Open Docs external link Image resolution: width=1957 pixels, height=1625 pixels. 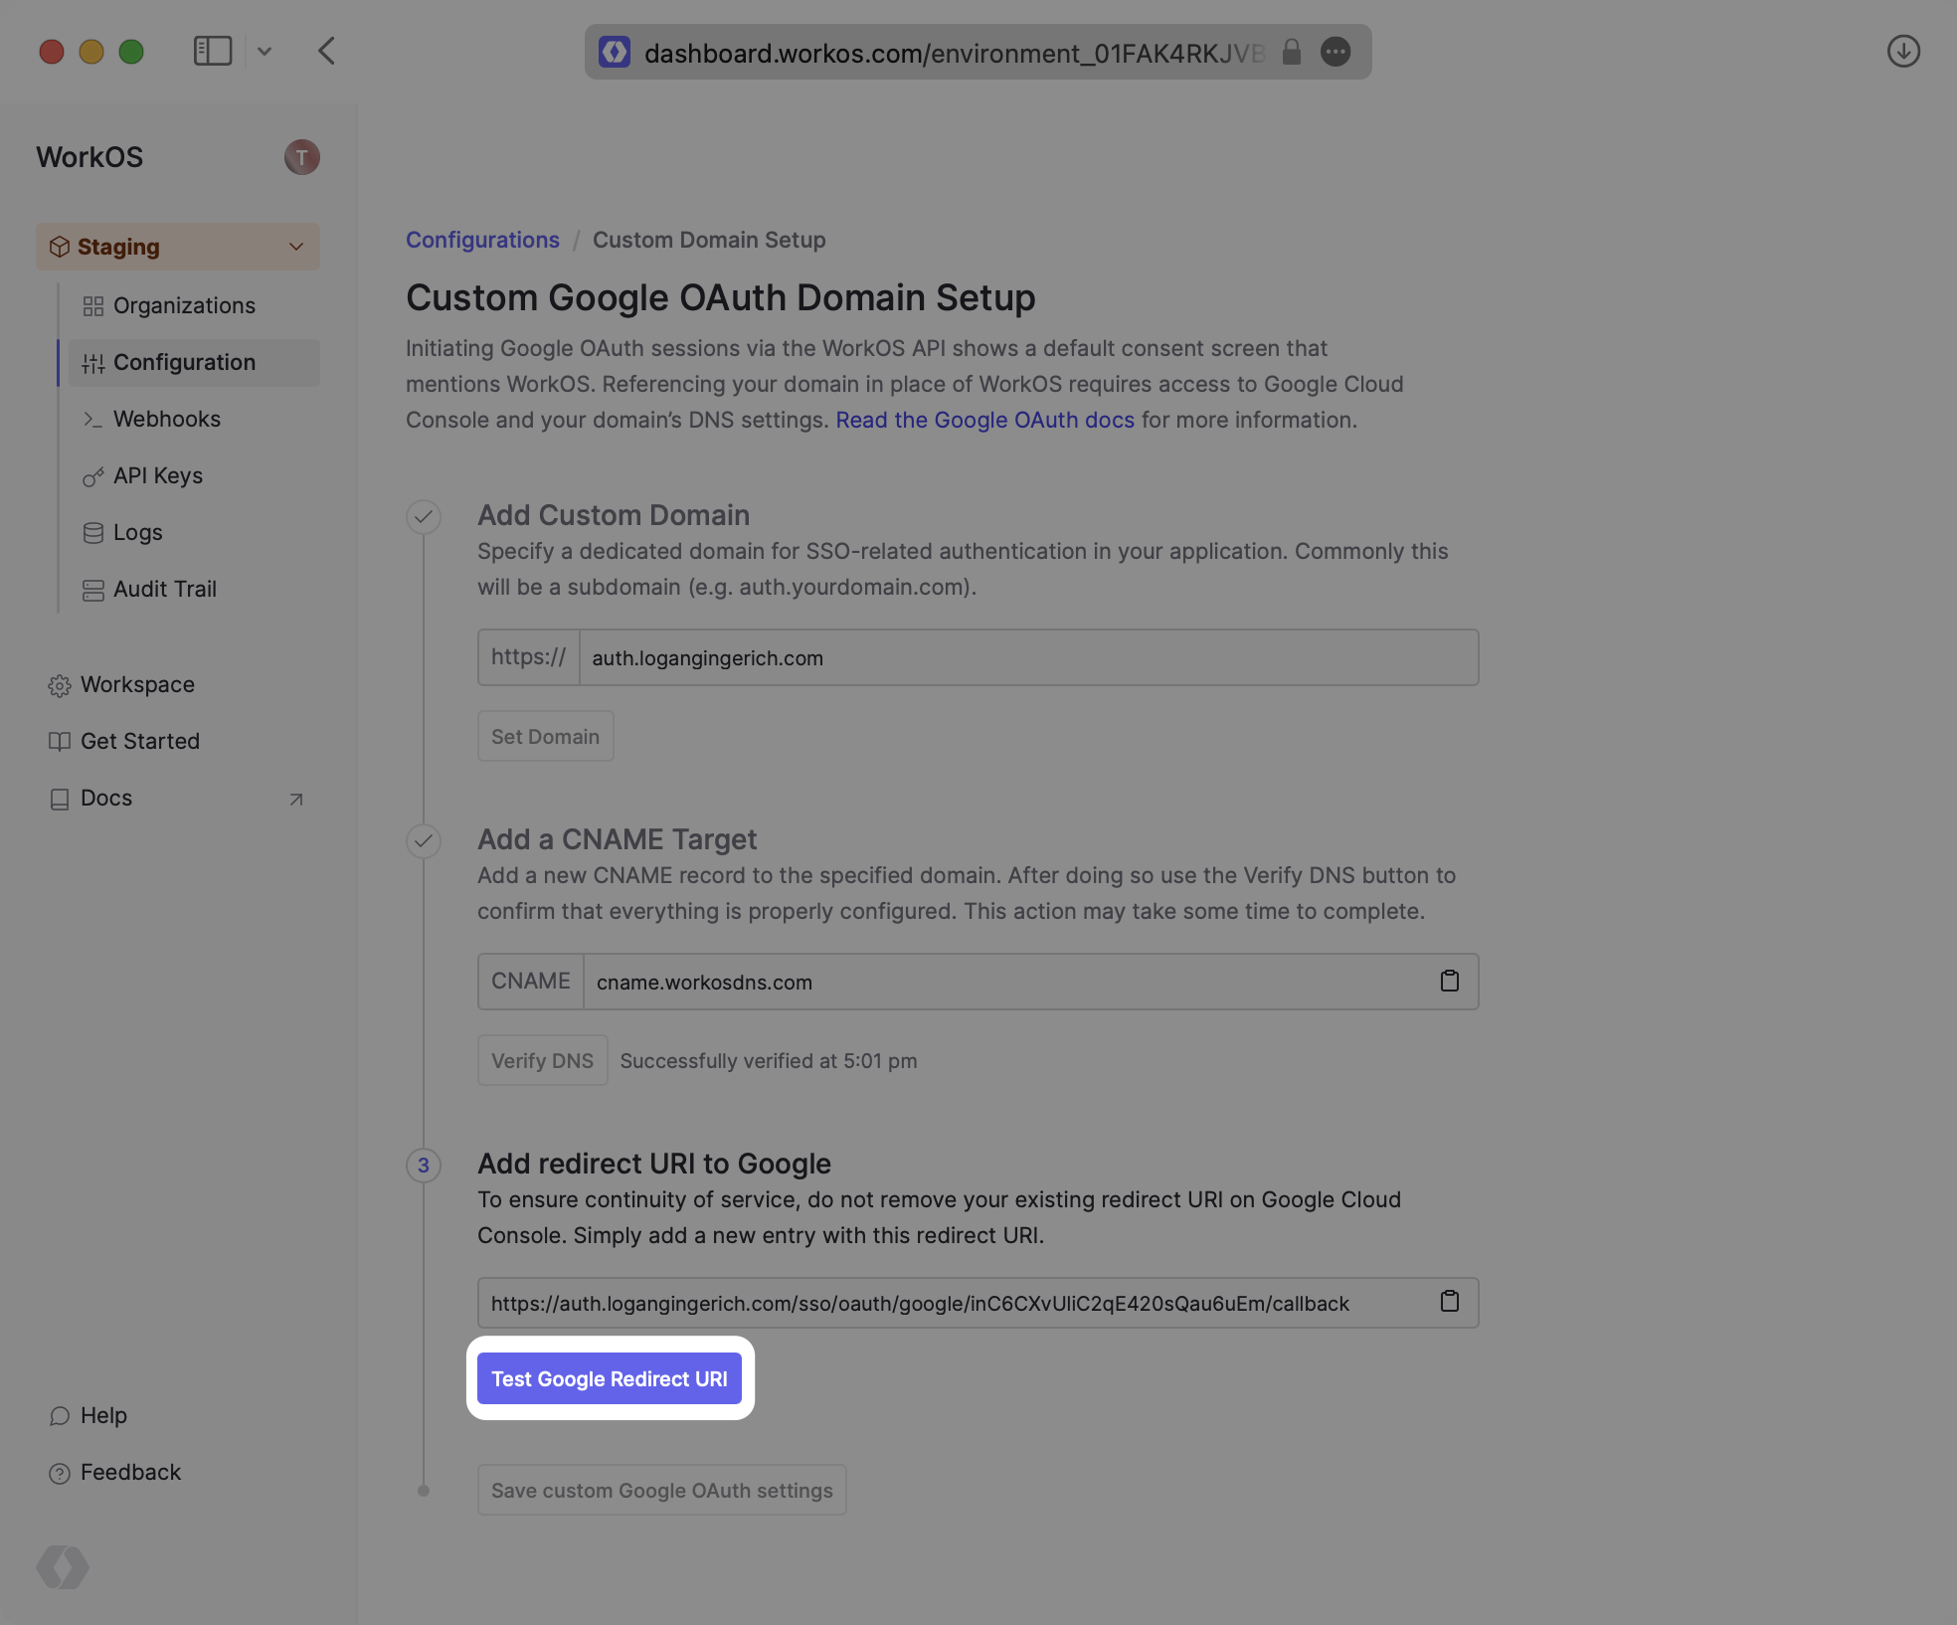click(106, 798)
